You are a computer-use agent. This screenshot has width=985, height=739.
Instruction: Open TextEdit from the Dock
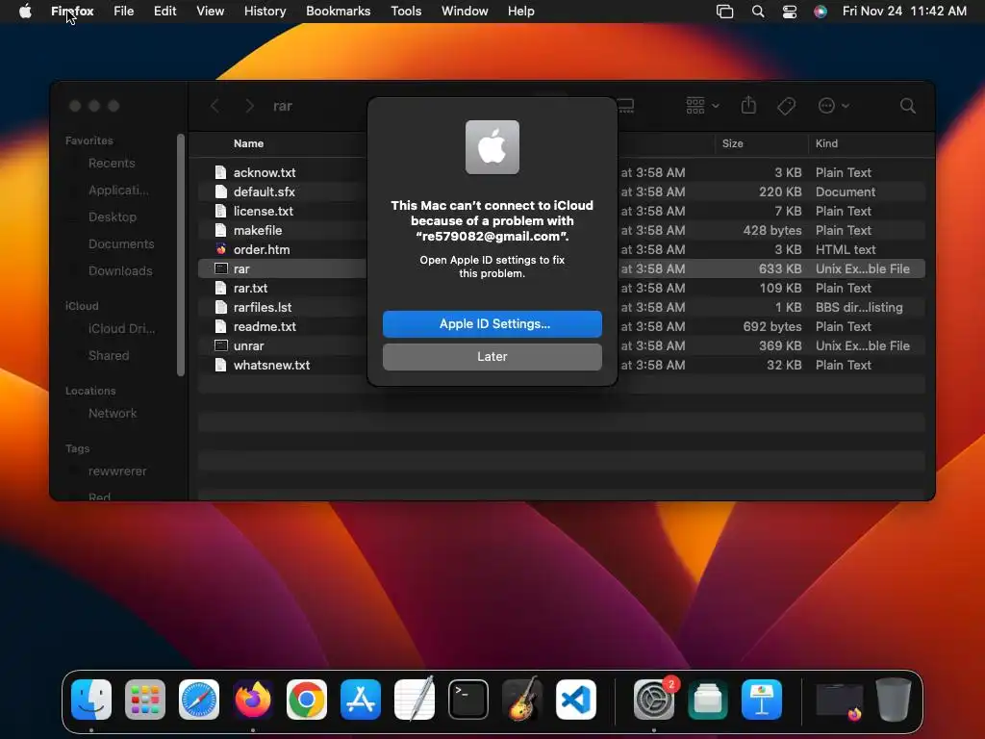(415, 700)
